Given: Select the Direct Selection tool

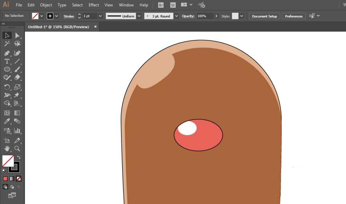Looking at the screenshot, I should pos(17,35).
